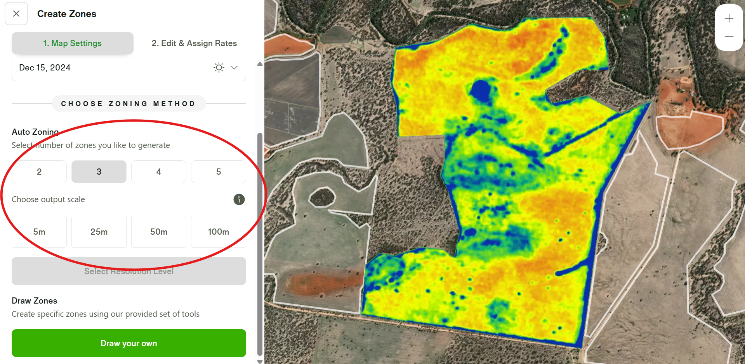This screenshot has height=364, width=745.
Task: Pick the 100m output scale
Action: click(219, 232)
